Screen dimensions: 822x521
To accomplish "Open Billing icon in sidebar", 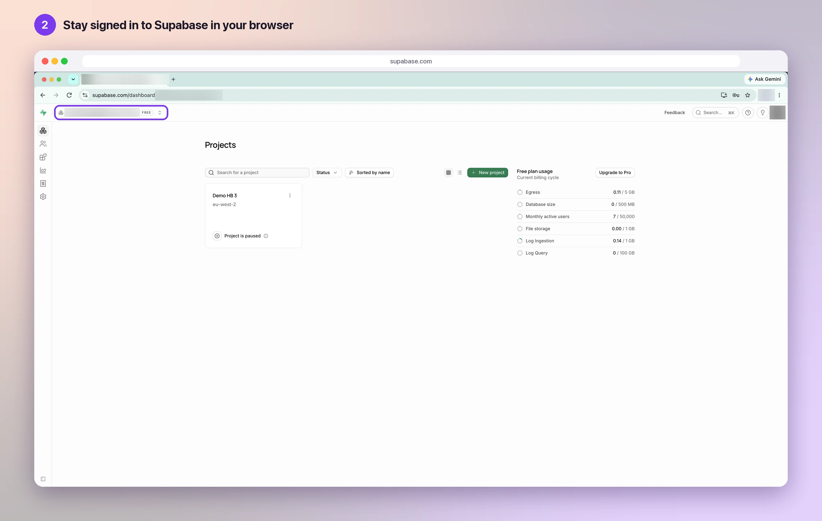I will 43,183.
